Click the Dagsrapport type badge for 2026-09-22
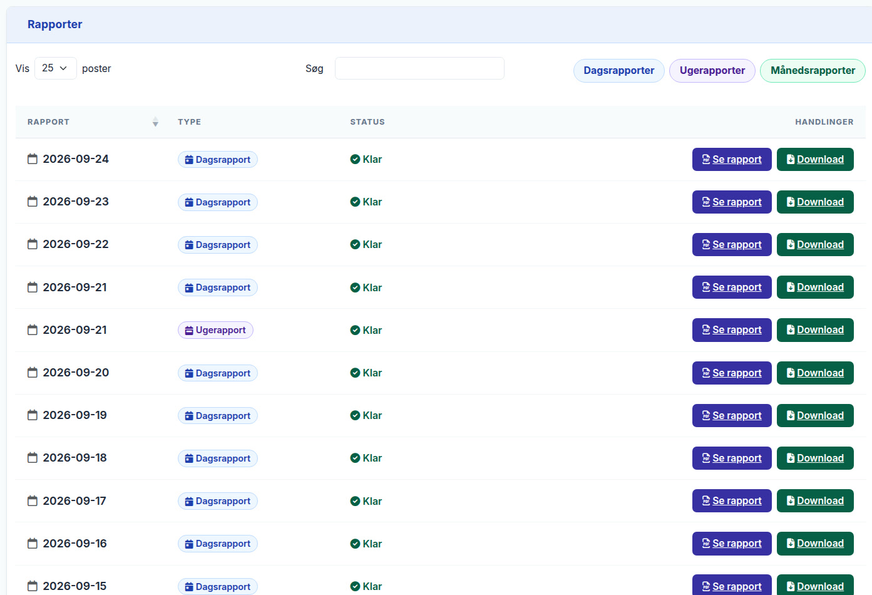This screenshot has height=595, width=872. (x=217, y=245)
